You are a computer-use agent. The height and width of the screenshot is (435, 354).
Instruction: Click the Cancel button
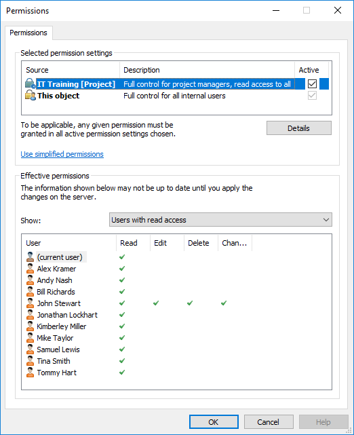tap(269, 422)
